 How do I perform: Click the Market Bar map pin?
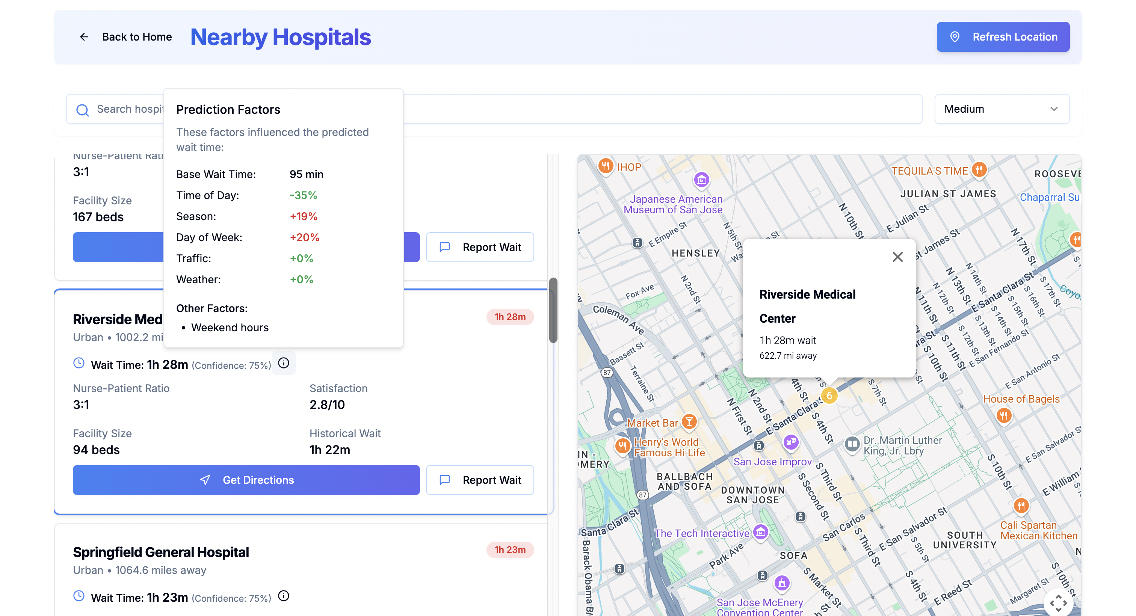(x=689, y=422)
